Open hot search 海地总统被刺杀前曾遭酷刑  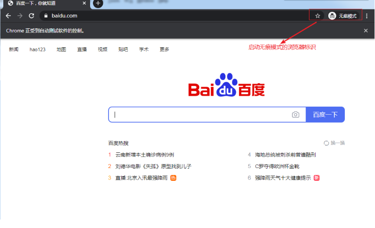(285, 155)
